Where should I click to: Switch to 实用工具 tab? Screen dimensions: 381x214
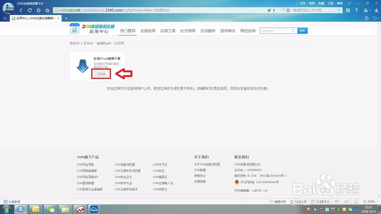coord(168,31)
